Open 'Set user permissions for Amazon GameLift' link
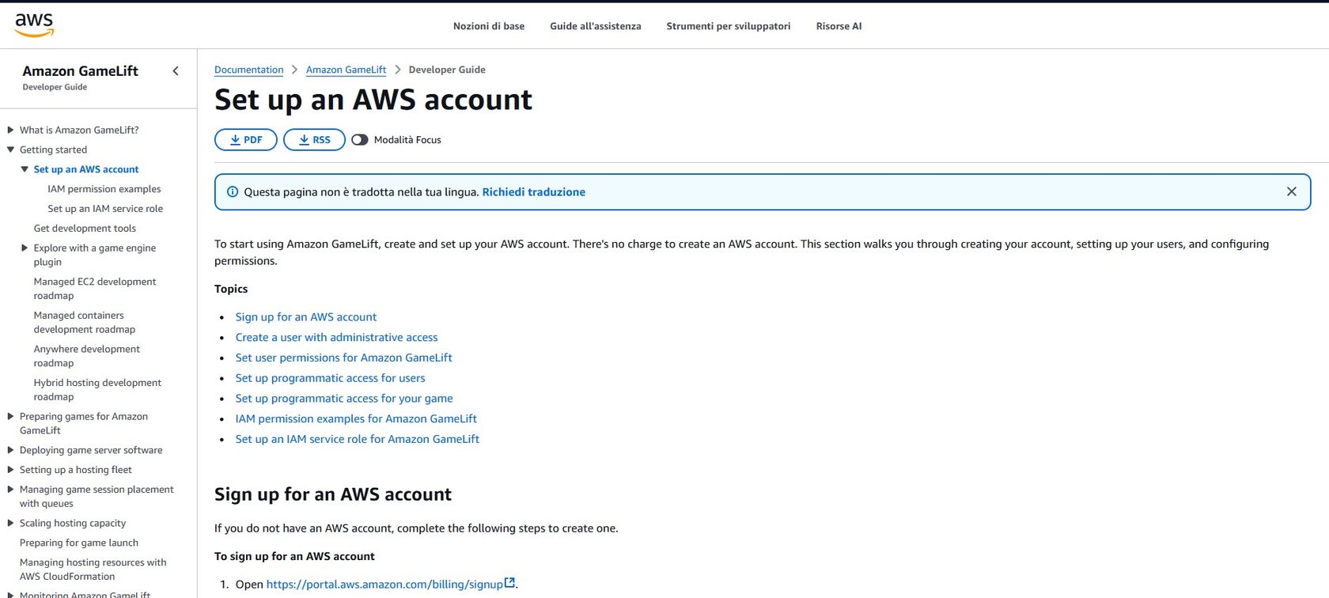1329x598 pixels. tap(343, 358)
